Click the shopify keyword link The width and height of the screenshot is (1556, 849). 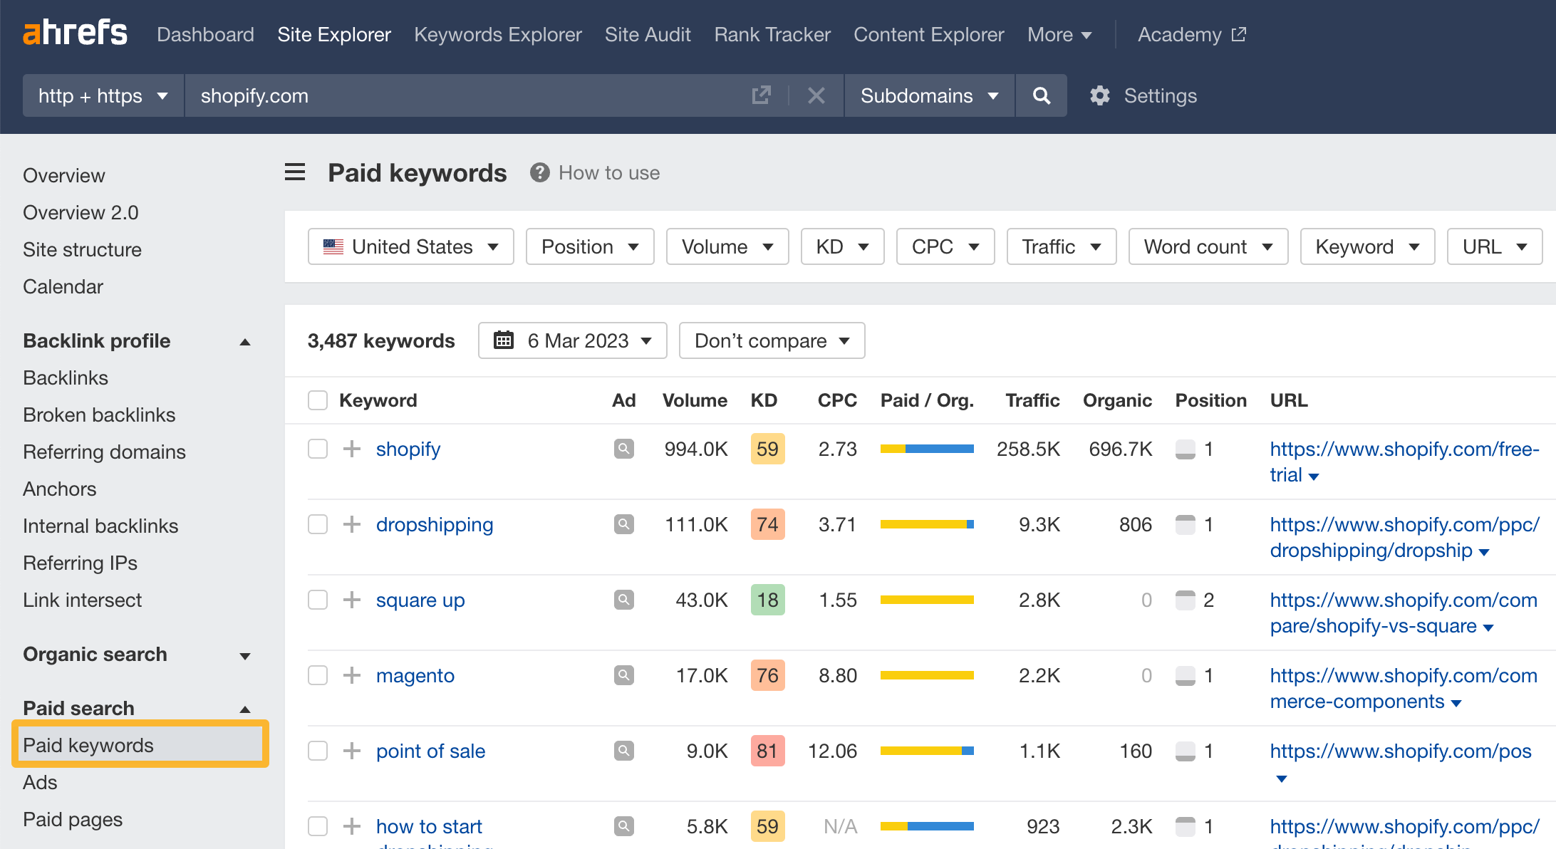coord(408,449)
